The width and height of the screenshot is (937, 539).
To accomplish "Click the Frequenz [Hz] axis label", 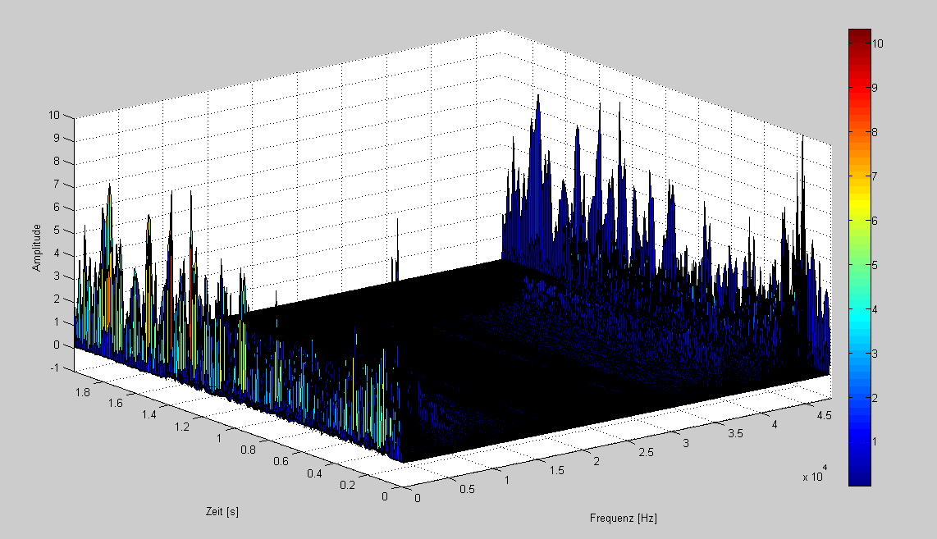I will (x=623, y=518).
